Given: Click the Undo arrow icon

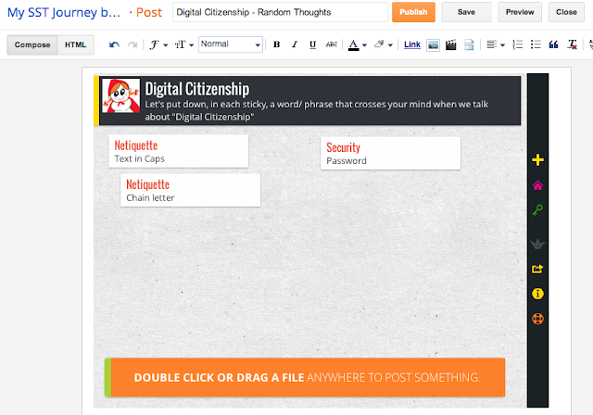Looking at the screenshot, I should point(114,44).
